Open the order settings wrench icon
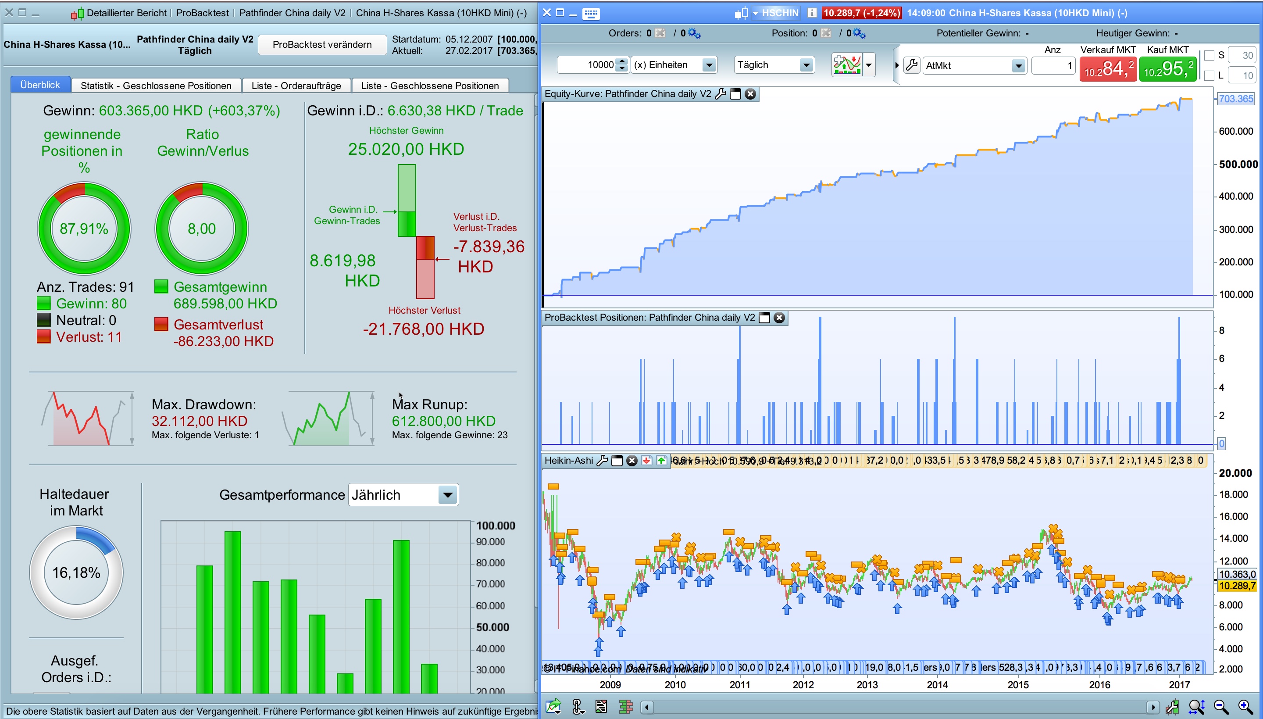 [x=912, y=65]
